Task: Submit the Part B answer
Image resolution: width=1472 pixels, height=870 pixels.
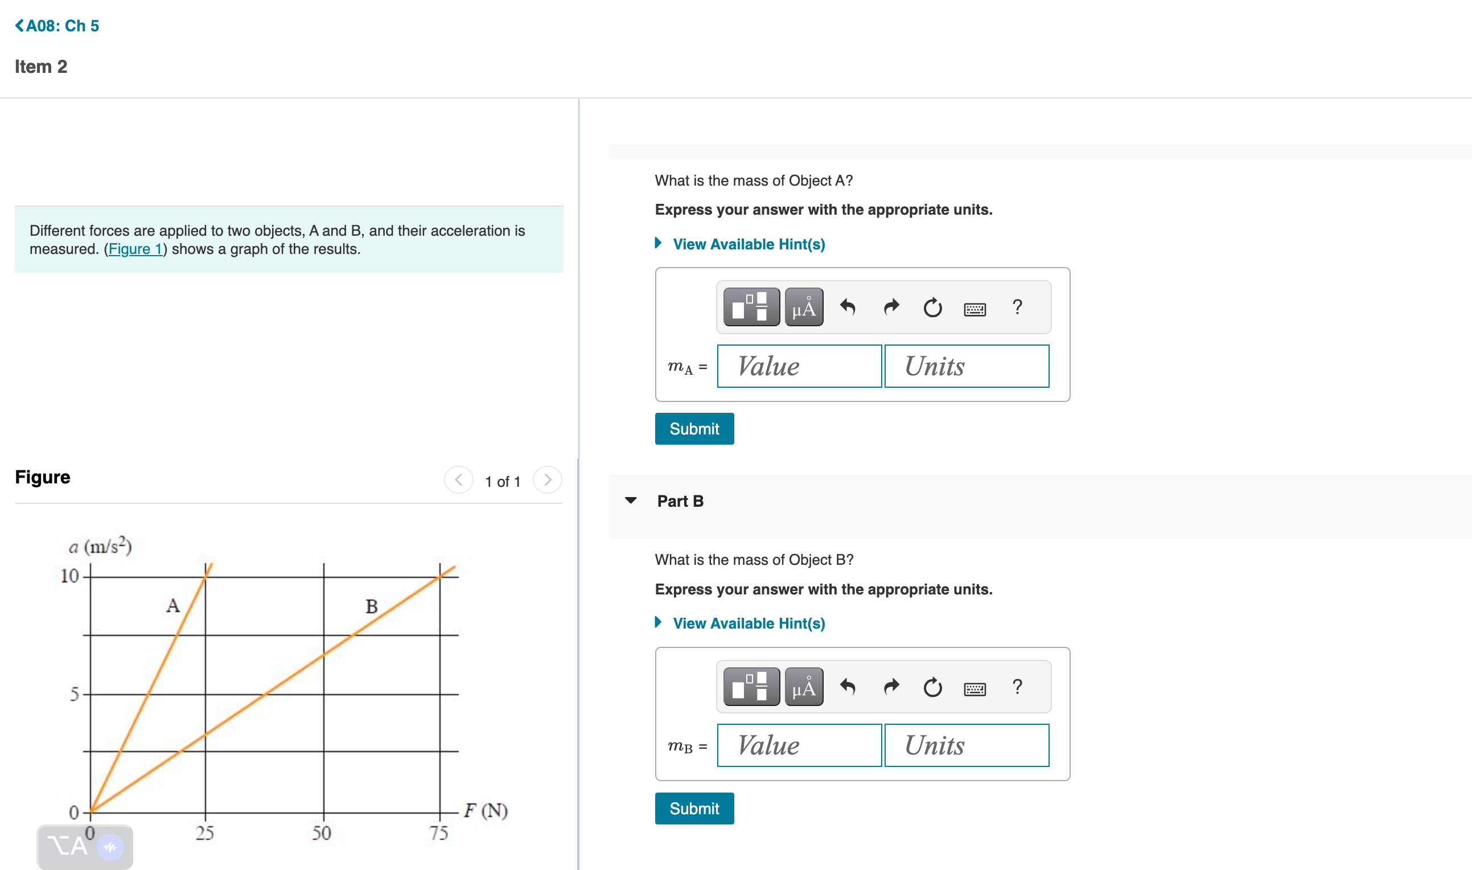Action: (694, 808)
